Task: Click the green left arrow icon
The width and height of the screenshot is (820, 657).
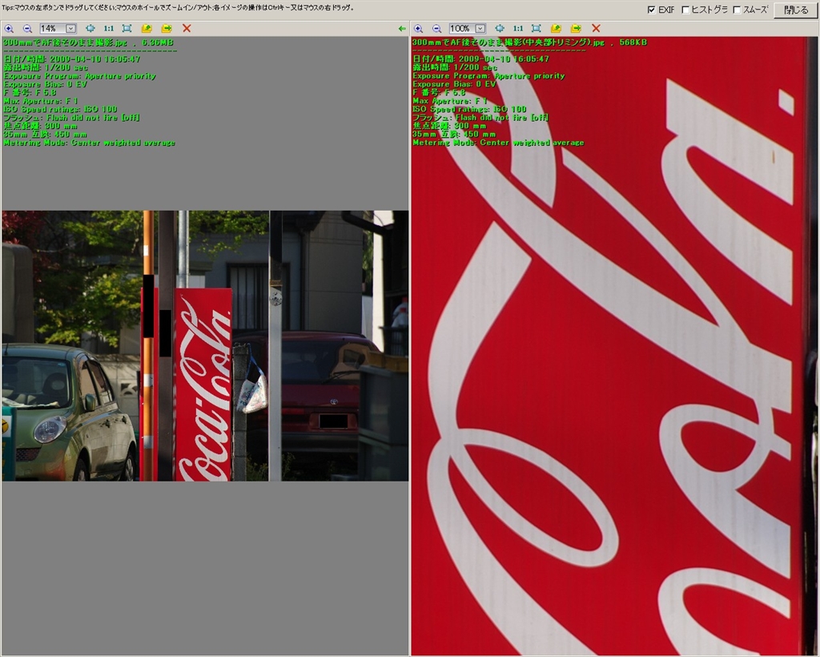Action: 402,29
